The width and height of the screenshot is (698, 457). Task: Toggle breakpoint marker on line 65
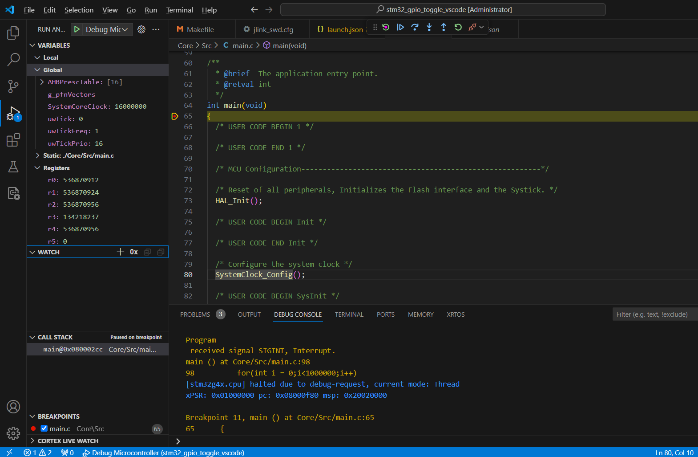coord(175,116)
